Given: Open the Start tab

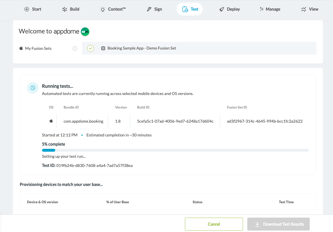Looking at the screenshot, I should [x=33, y=9].
